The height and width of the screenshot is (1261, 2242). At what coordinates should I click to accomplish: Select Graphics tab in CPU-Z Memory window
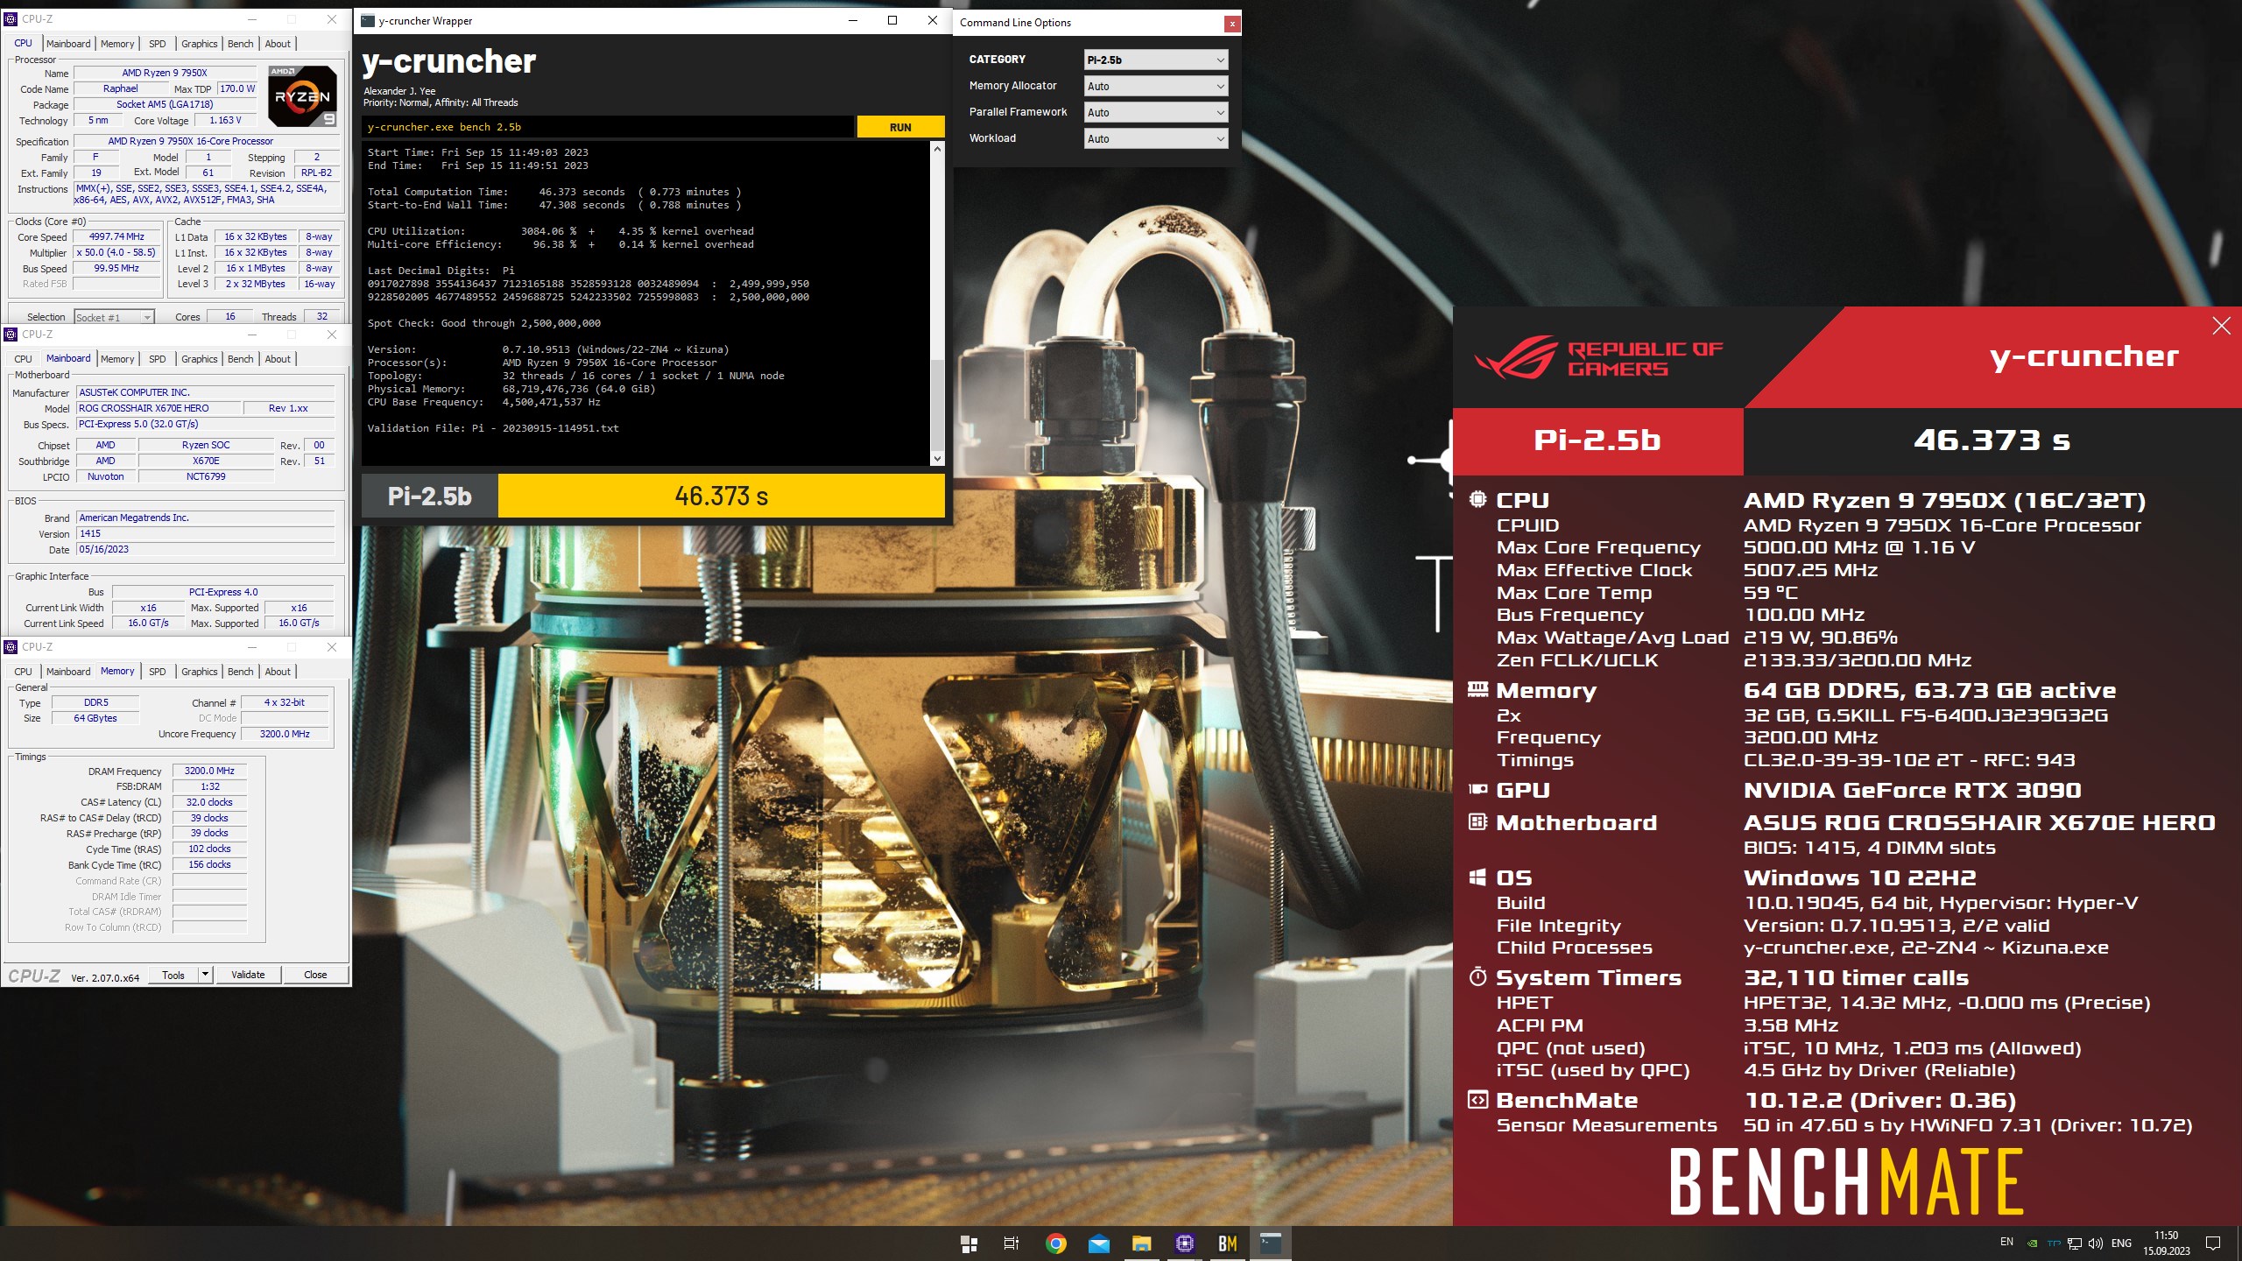(x=200, y=672)
